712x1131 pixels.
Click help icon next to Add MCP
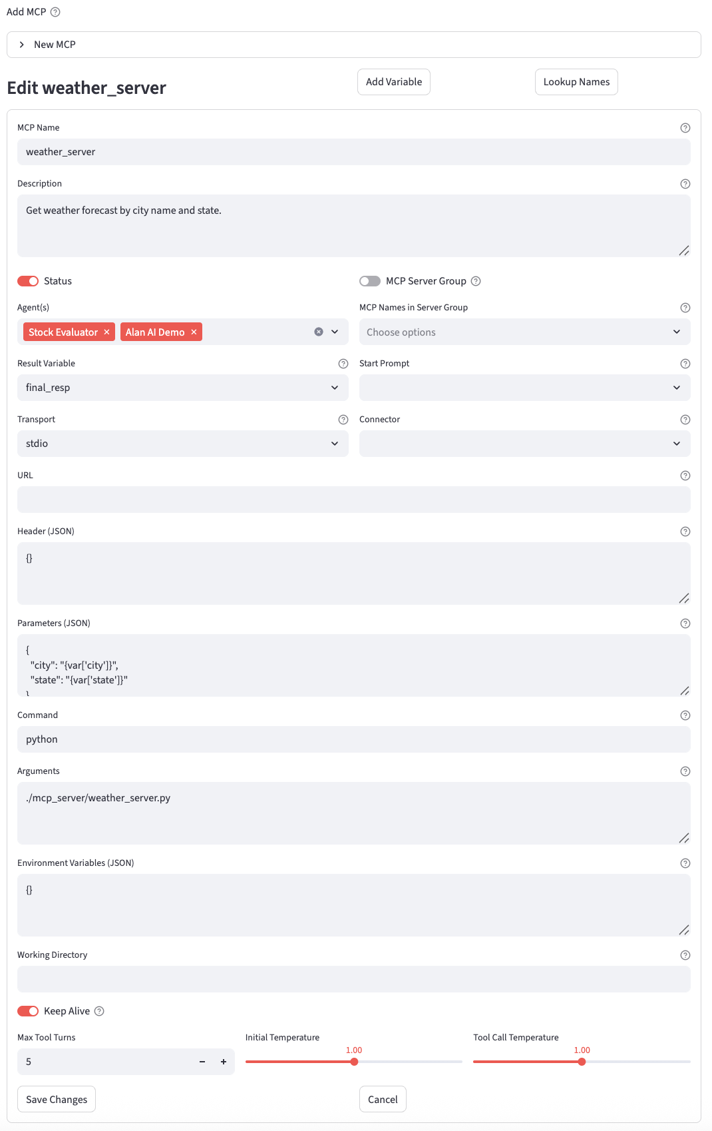point(55,12)
